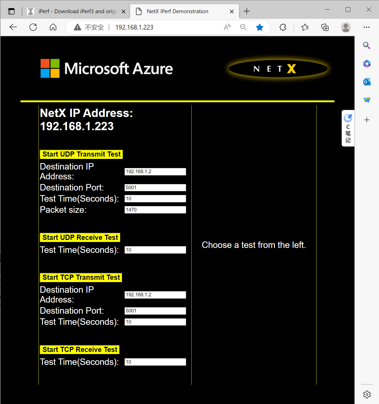Minimize the browser window
Viewport: 379px width, 404px height.
327,10
